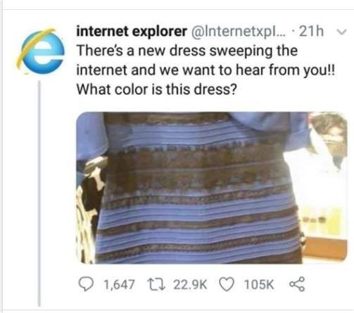Click the tweet text about the dress
The width and height of the screenshot is (354, 313).
tap(206, 70)
